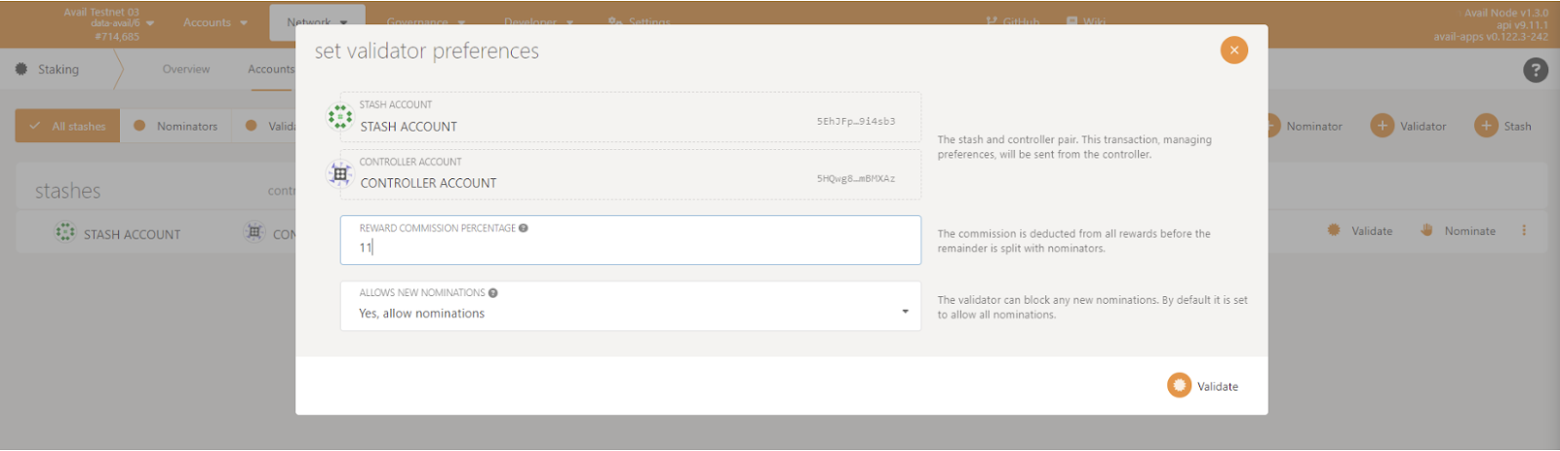Select the Overview tab in Staking
This screenshot has width=1560, height=451.
[x=185, y=69]
